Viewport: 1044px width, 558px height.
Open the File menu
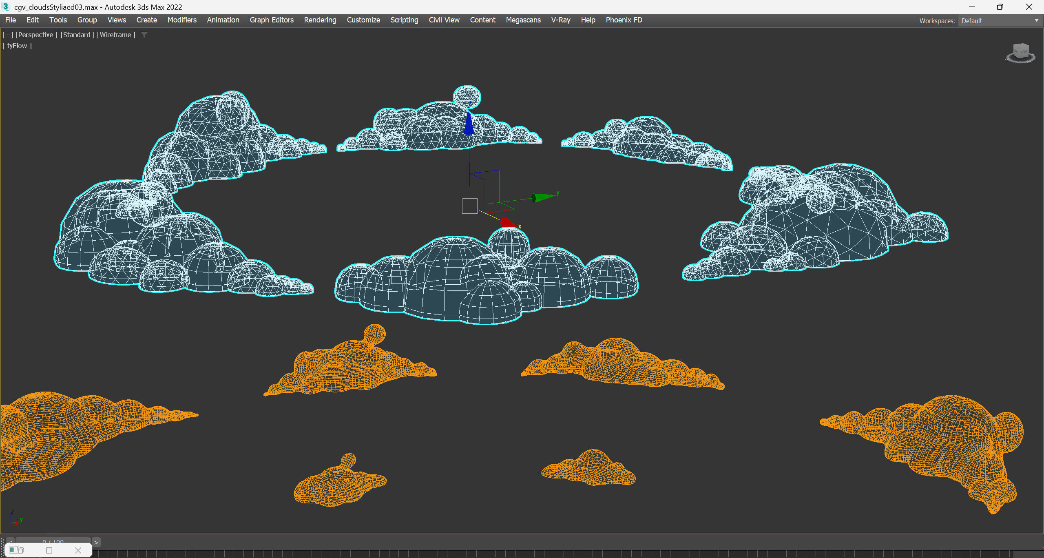[x=11, y=20]
